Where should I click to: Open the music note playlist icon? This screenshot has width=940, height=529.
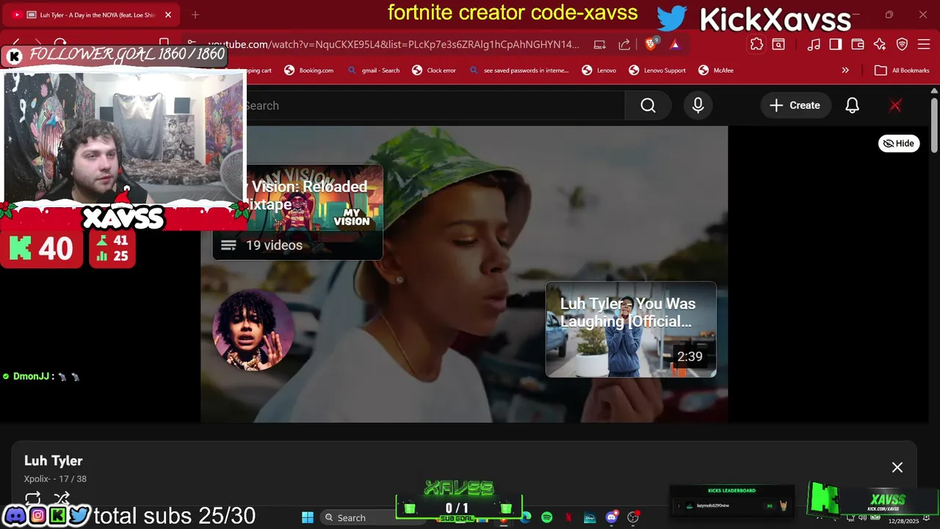[x=814, y=44]
